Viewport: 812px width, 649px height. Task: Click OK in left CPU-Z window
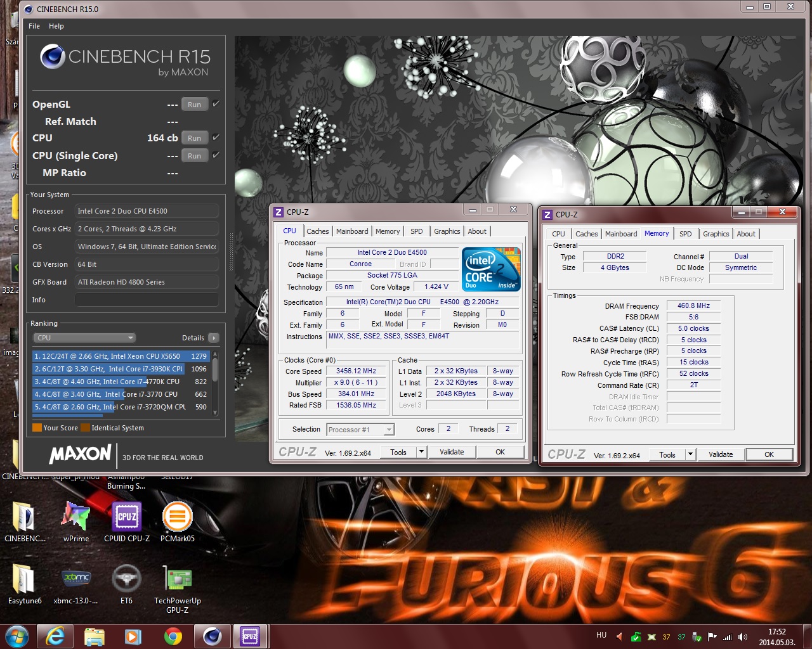click(501, 453)
